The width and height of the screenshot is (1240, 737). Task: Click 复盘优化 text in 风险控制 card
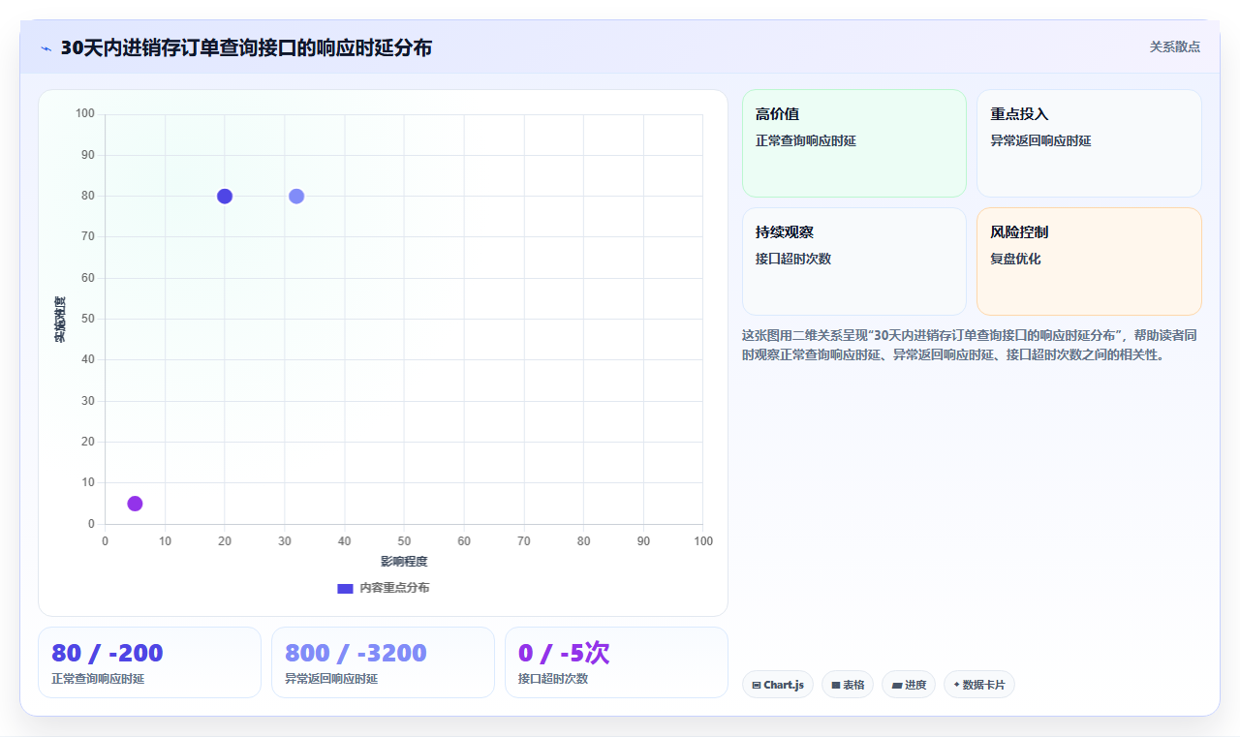pos(1015,259)
